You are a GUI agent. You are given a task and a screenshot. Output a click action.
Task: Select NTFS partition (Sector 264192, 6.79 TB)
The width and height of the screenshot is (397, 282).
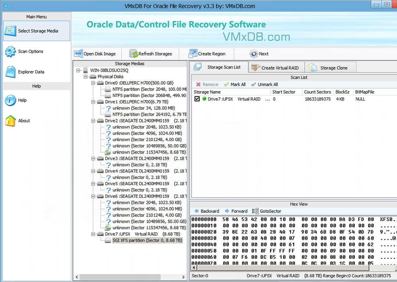pyautogui.click(x=149, y=114)
